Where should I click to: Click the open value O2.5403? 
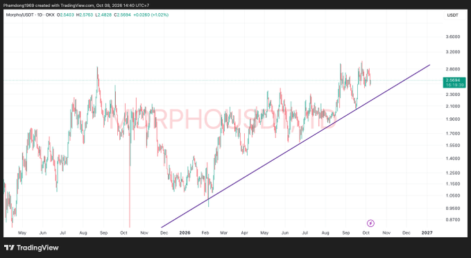coord(65,15)
